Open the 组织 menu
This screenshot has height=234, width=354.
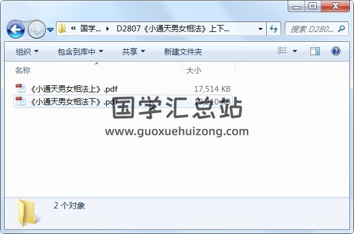[x=27, y=52]
